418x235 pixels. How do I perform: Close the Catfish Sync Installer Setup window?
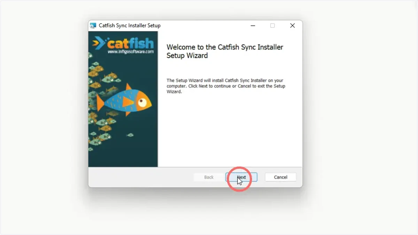[x=293, y=25]
